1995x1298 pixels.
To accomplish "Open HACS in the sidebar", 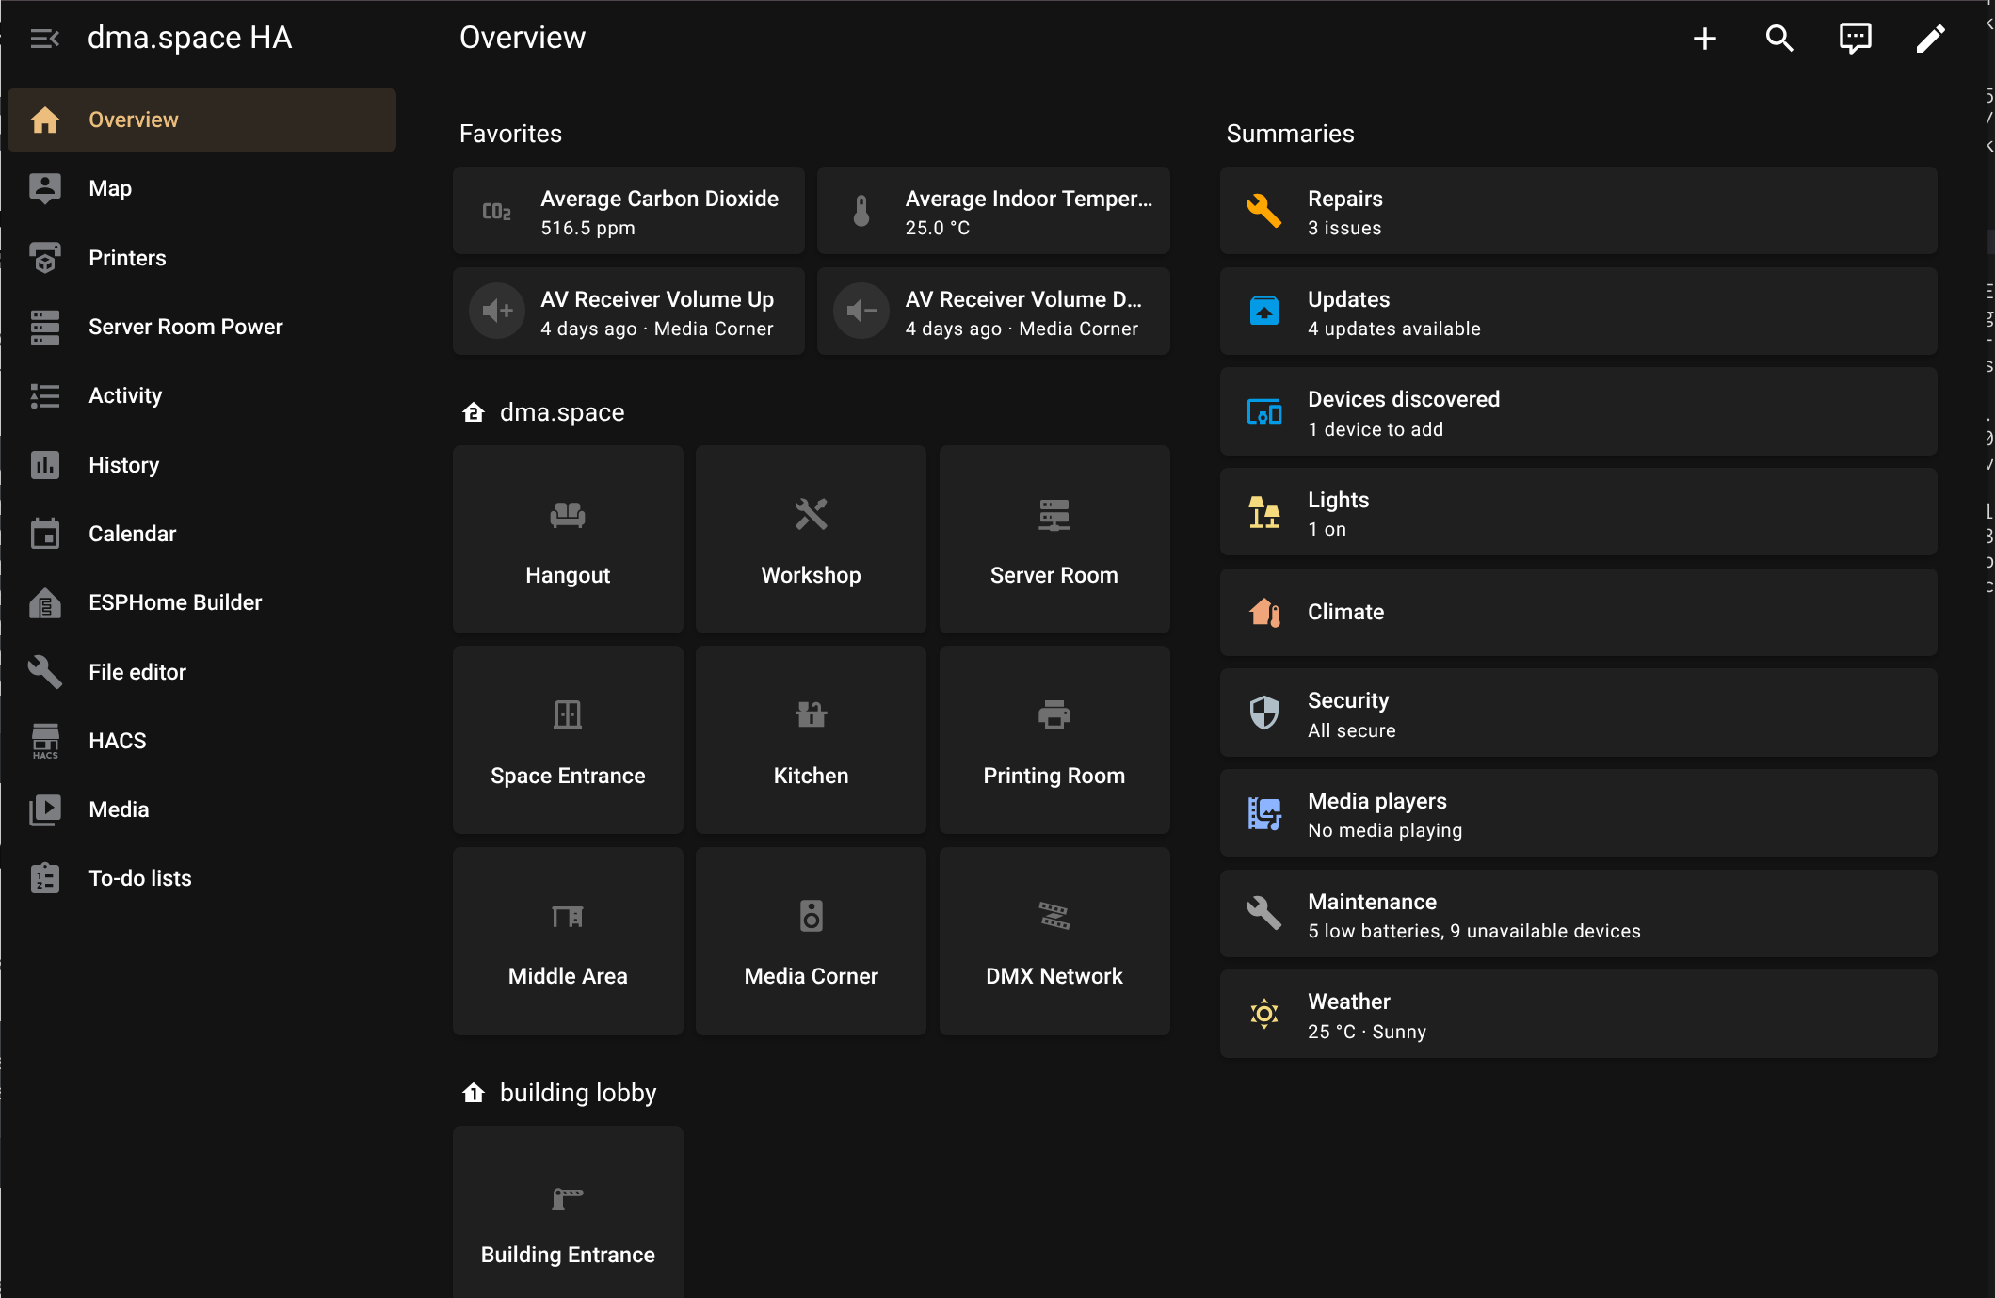I will pos(201,741).
